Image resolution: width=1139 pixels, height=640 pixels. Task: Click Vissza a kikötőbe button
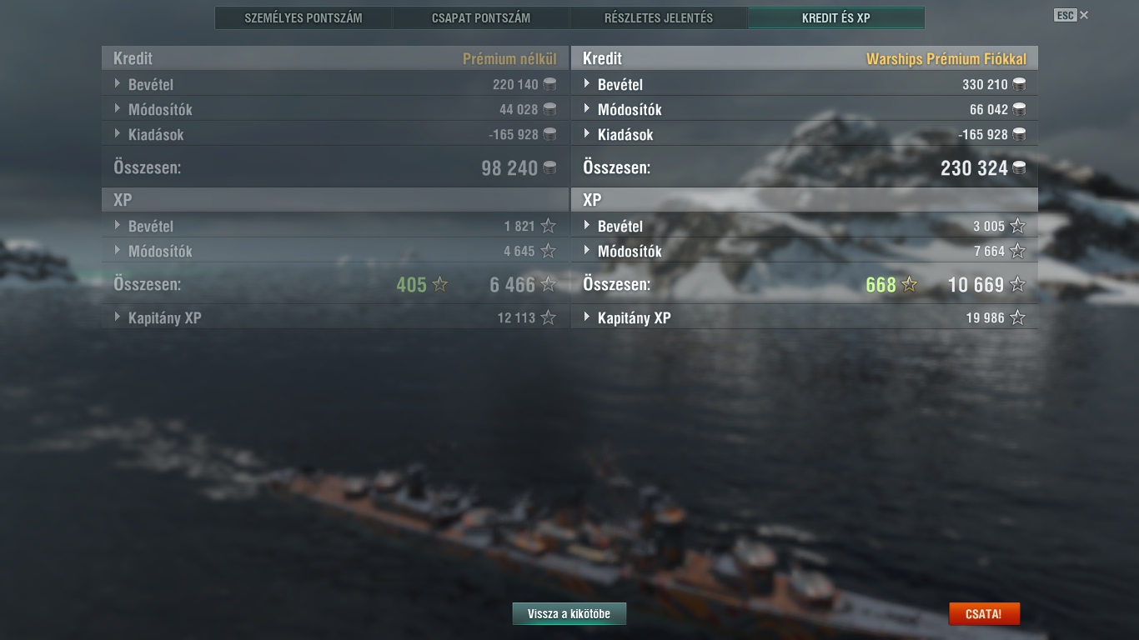pos(569,614)
